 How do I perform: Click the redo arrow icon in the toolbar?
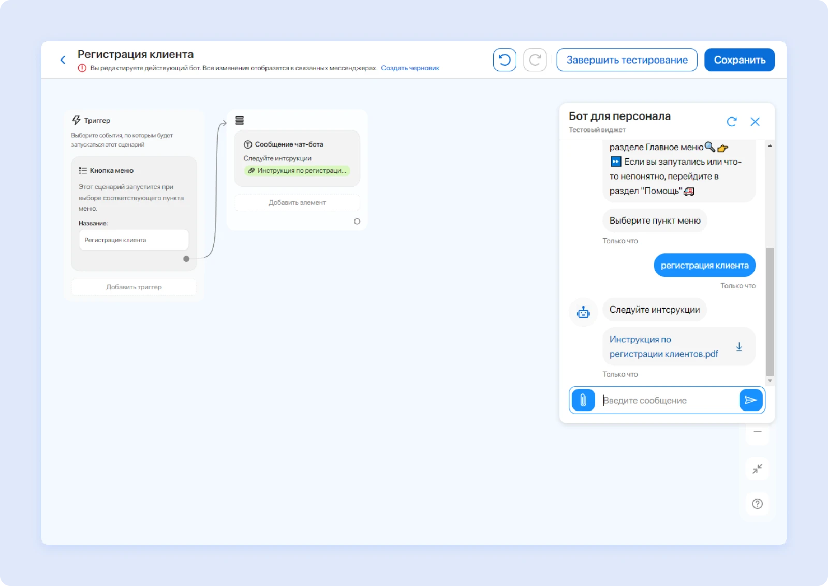point(535,60)
